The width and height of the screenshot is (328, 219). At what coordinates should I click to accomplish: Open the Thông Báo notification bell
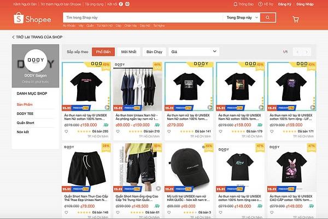coord(235,4)
